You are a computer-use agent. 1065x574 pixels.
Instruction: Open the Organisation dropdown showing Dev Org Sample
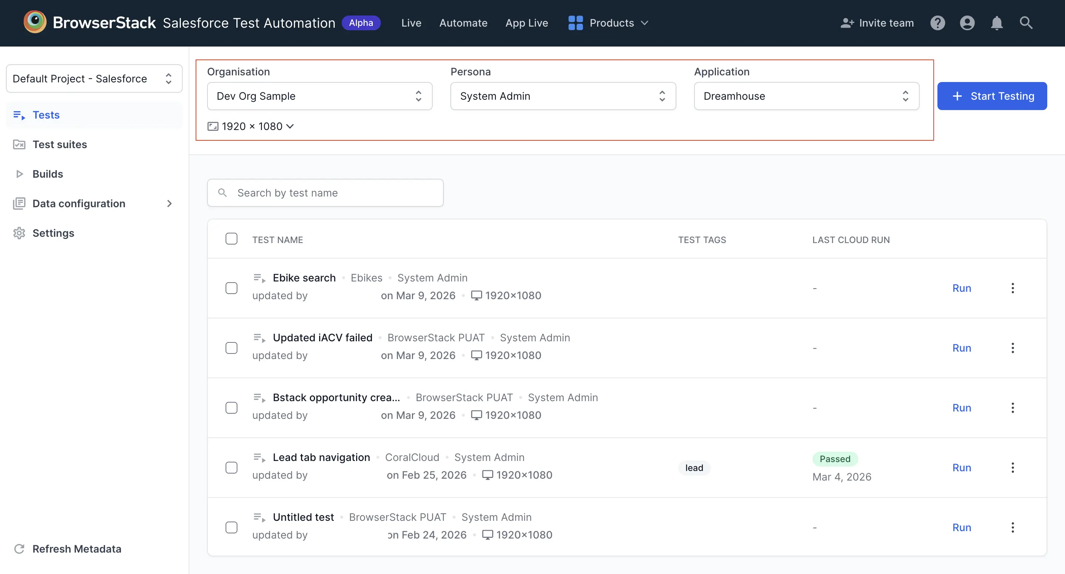(319, 96)
